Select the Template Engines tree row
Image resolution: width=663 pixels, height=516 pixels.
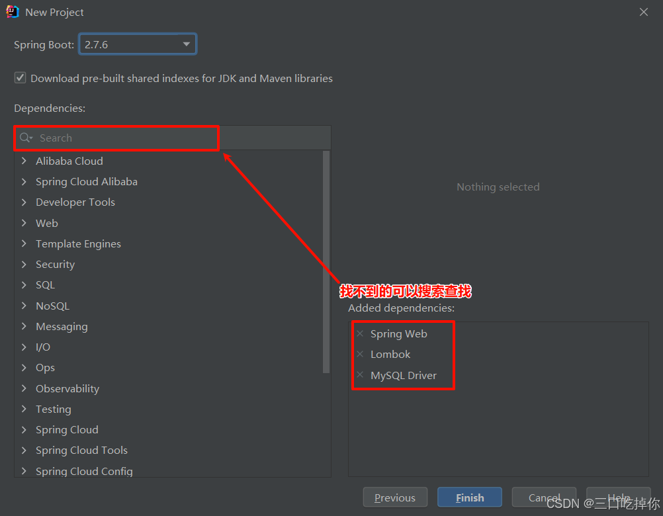[169, 244]
